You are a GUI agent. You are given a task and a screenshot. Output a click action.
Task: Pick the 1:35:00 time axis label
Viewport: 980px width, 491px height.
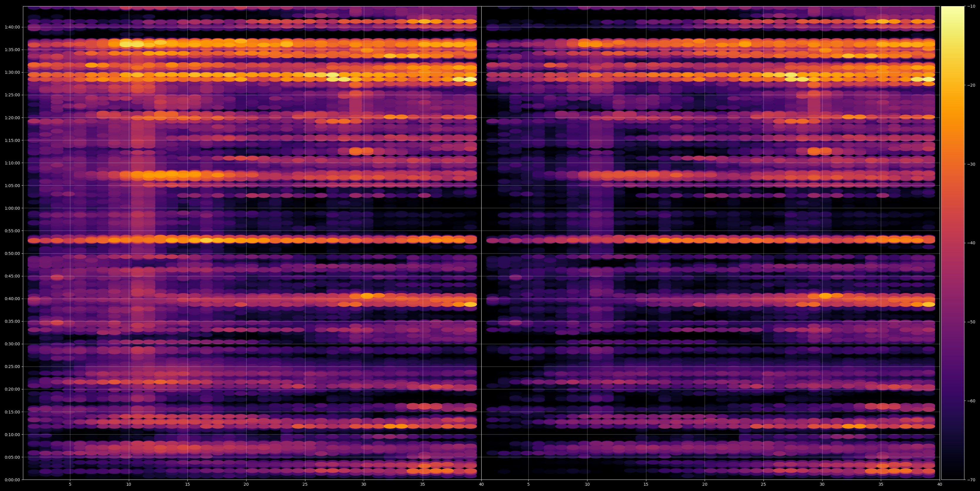click(x=13, y=50)
